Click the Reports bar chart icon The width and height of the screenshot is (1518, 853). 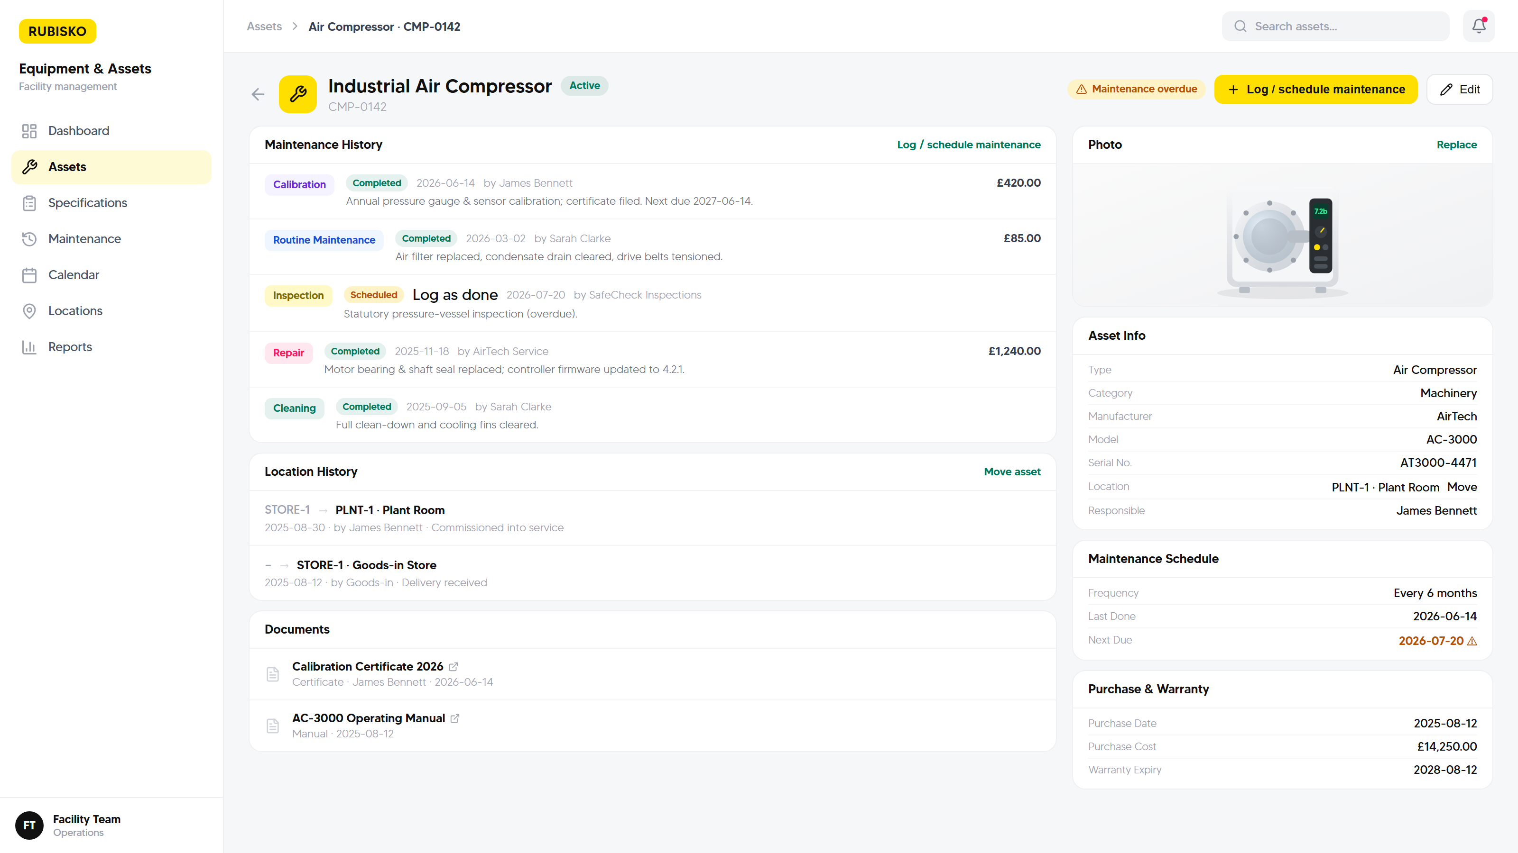tap(29, 347)
